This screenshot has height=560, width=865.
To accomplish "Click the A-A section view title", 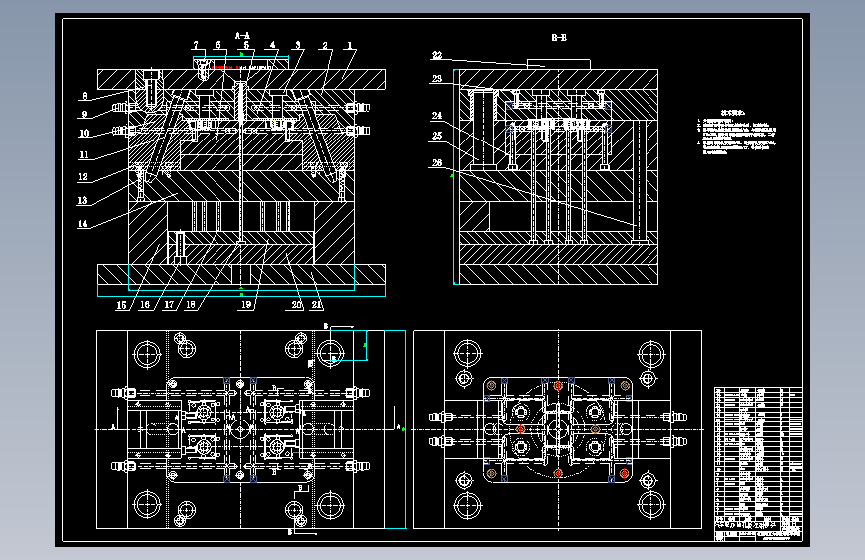I will point(242,35).
